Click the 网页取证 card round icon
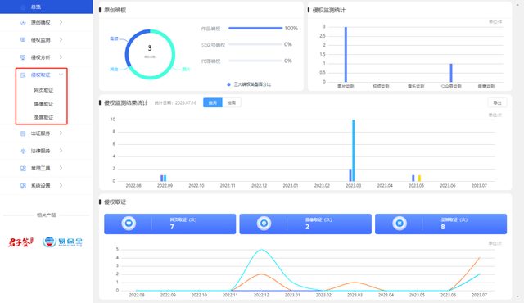The height and width of the screenshot is (303, 524). [129, 224]
